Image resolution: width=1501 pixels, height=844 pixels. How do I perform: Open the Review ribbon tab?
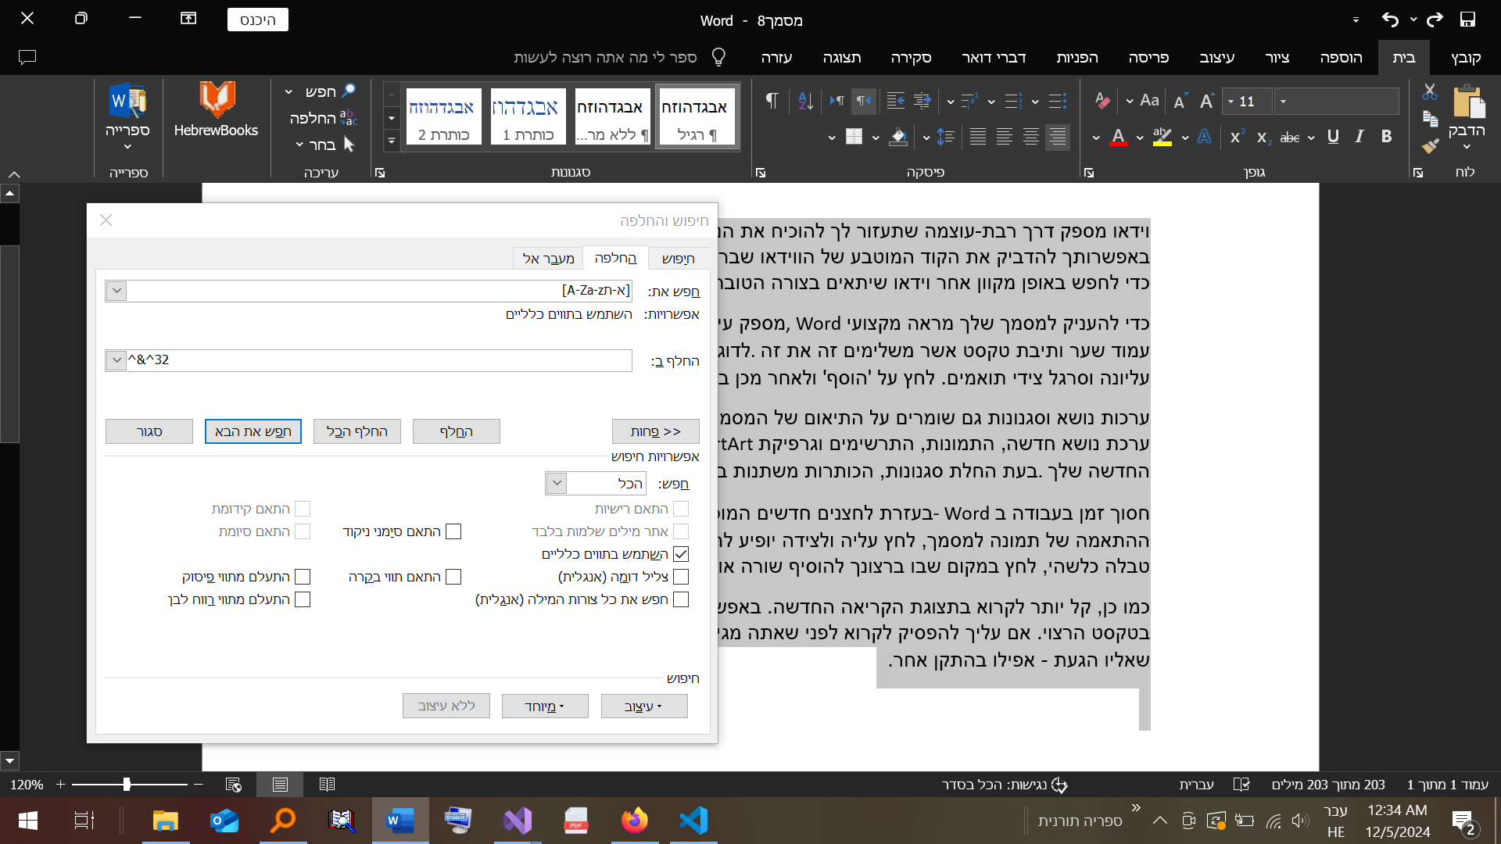pyautogui.click(x=911, y=57)
